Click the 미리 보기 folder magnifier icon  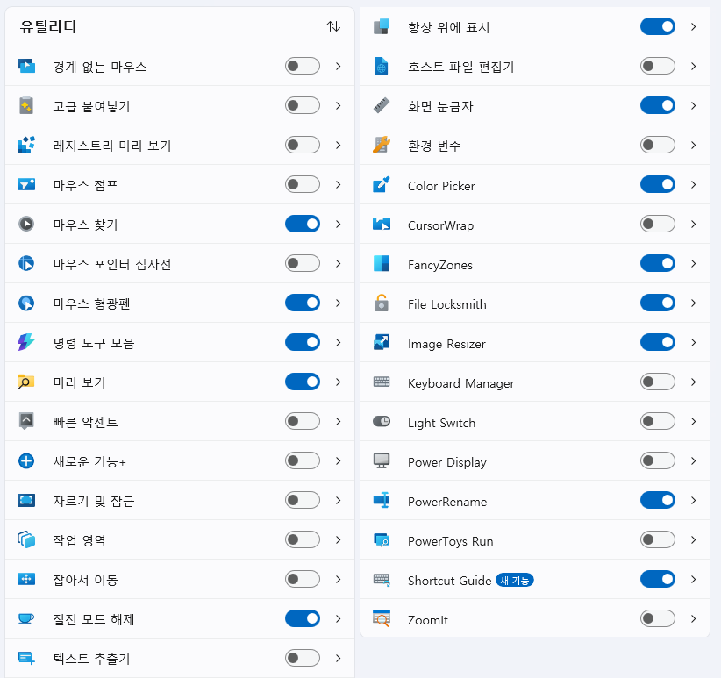[x=26, y=382]
